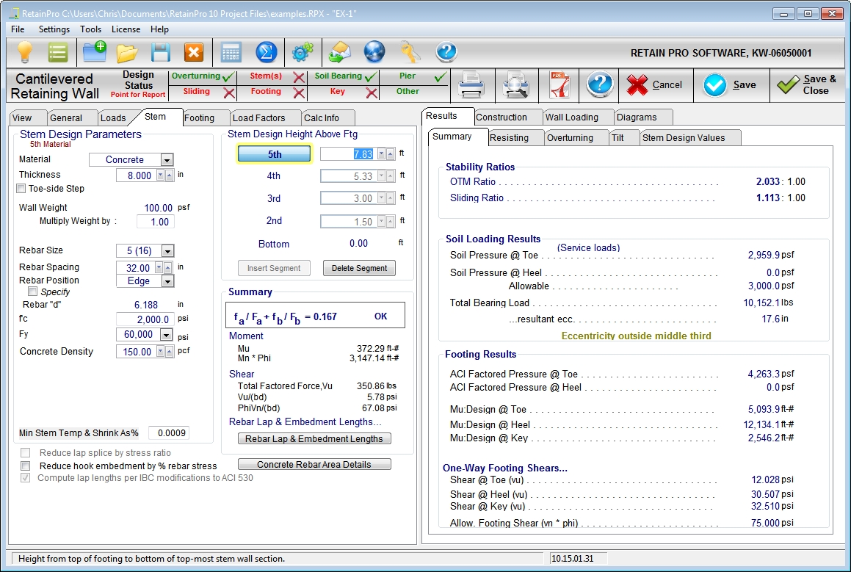Click the Cancel button
Image resolution: width=851 pixels, height=572 pixels.
click(656, 85)
